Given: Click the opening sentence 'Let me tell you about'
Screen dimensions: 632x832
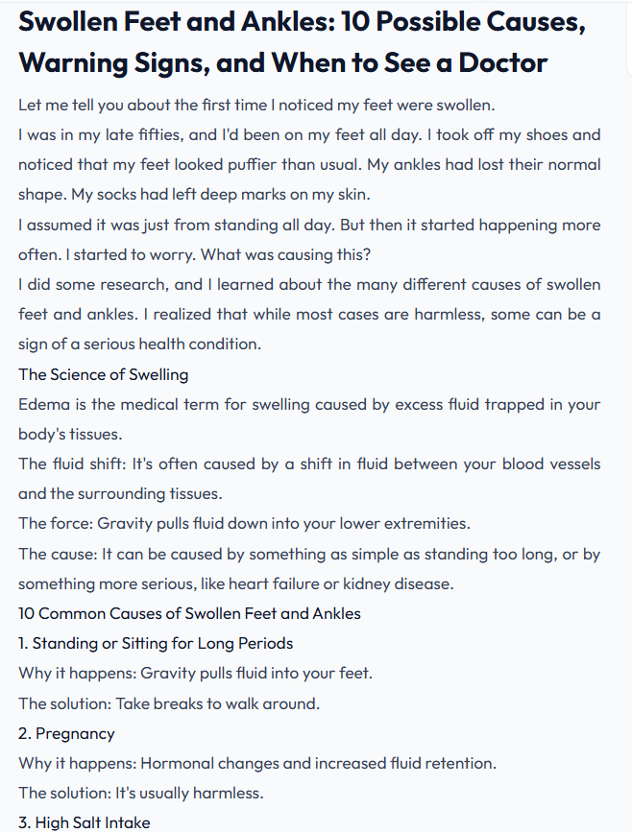Looking at the screenshot, I should point(256,105).
